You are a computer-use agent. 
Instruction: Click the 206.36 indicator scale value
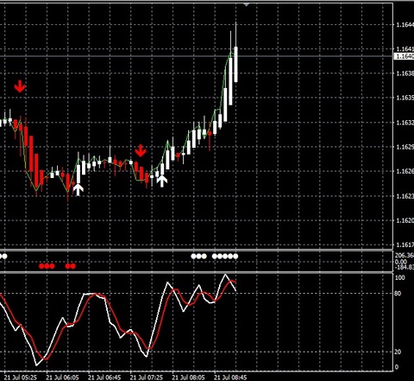pyautogui.click(x=405, y=255)
